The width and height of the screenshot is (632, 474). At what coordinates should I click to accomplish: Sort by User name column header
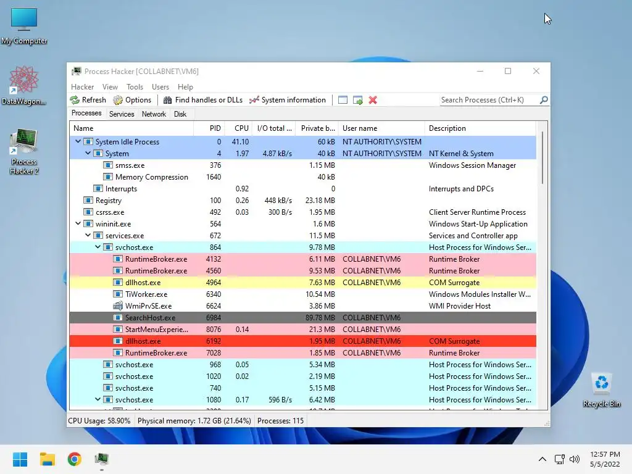[381, 128]
